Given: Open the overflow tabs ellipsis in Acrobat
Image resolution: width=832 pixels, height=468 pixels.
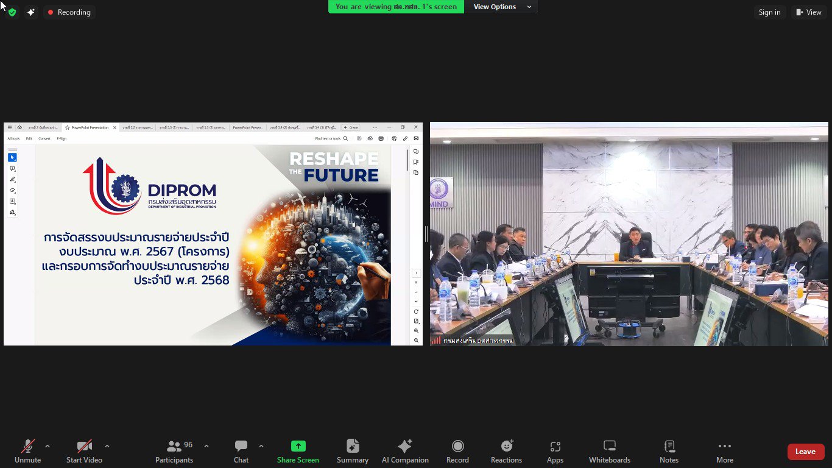Looking at the screenshot, I should coord(375,127).
